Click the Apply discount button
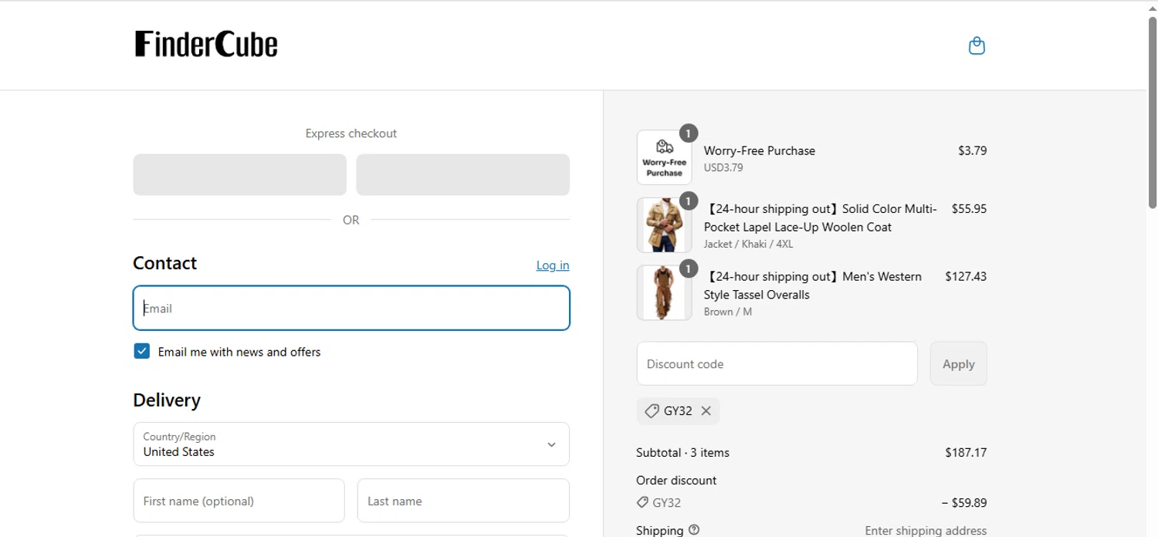Image resolution: width=1158 pixels, height=537 pixels. (x=958, y=363)
